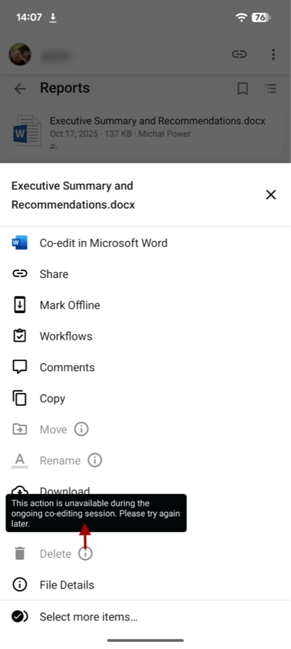The image size is (291, 649).
Task: Tap the Reports folder title
Action: (x=65, y=88)
